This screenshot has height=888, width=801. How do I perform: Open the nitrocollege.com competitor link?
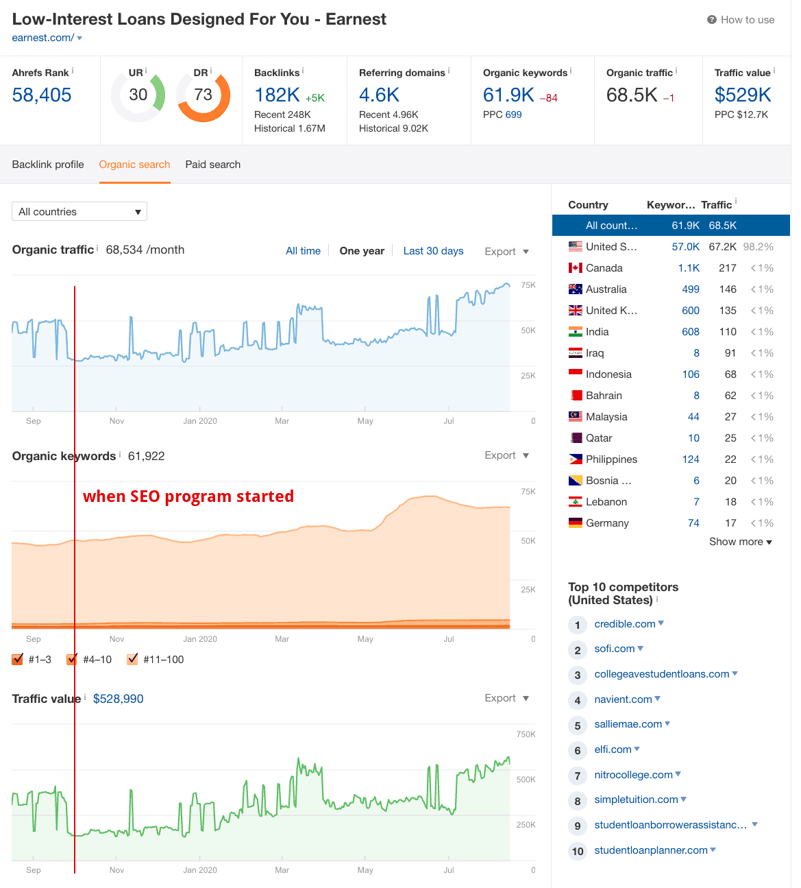(x=634, y=775)
